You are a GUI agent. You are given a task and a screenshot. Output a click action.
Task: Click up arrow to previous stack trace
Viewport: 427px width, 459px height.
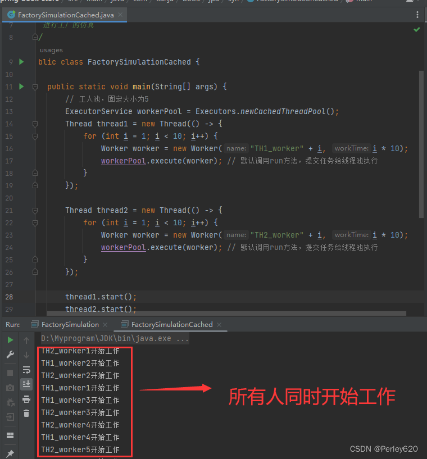coord(26,340)
